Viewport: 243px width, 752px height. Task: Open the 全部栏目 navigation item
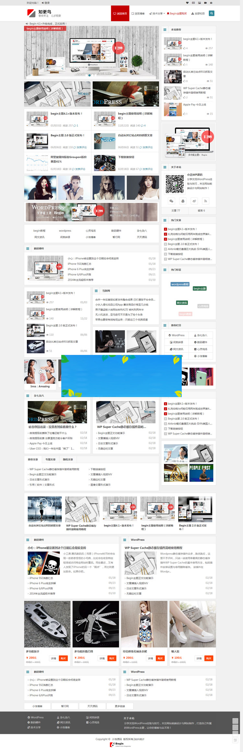coord(198,14)
